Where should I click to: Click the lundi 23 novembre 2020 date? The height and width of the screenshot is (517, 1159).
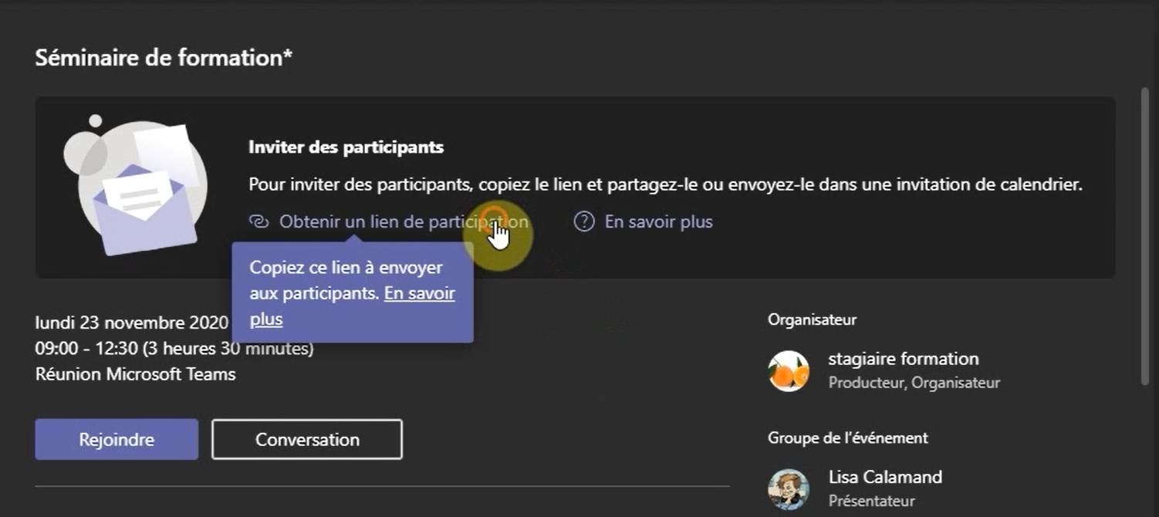131,323
